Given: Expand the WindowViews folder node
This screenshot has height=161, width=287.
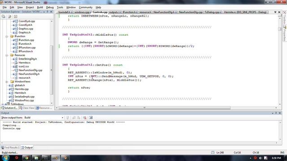Looking at the screenshot, I should 7,81.
